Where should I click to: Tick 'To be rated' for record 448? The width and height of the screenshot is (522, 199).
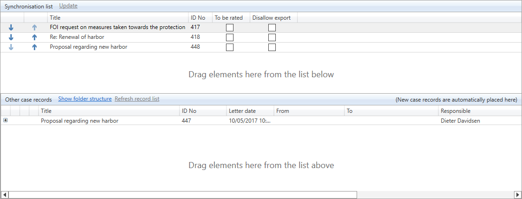(x=230, y=47)
